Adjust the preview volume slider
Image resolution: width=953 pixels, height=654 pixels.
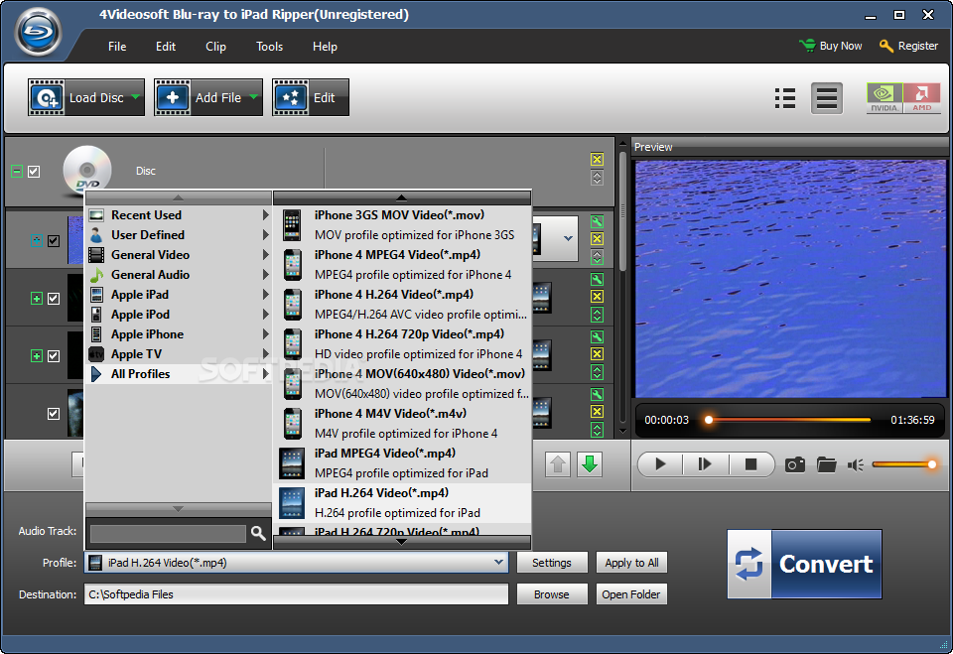pyautogui.click(x=903, y=465)
